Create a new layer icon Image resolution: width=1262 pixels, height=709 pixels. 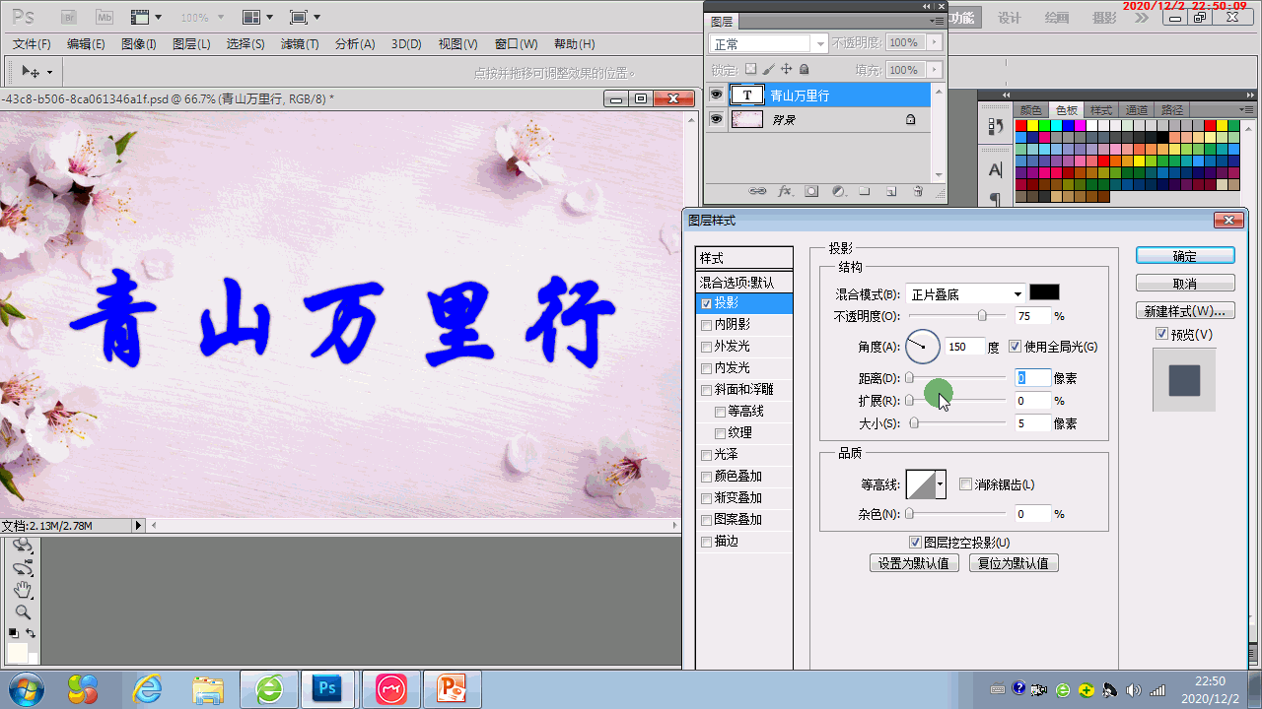click(x=890, y=191)
